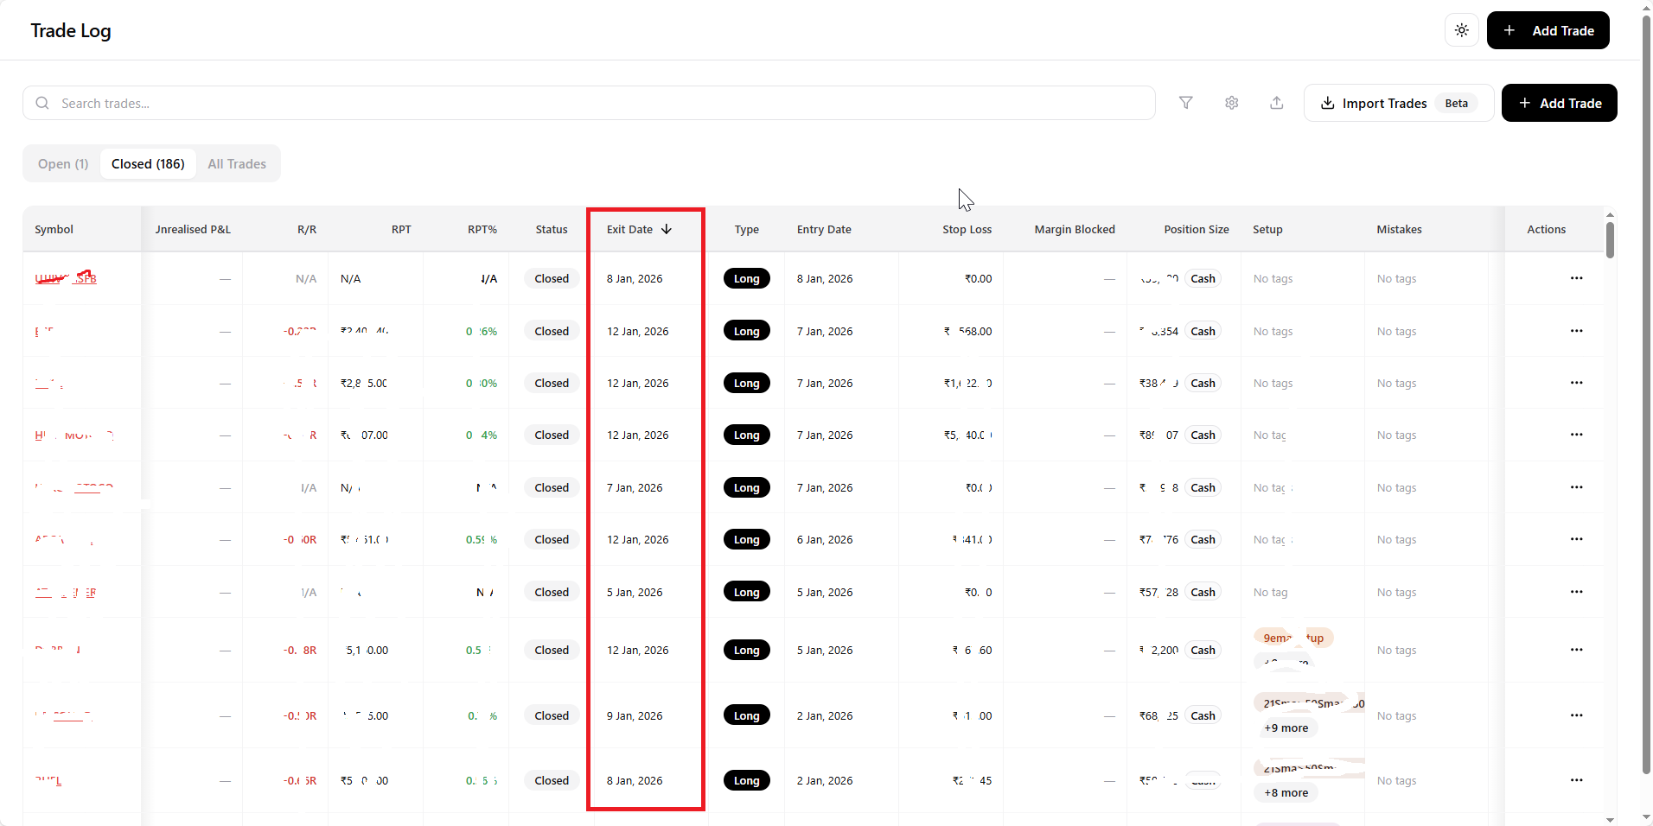Click Cash badge in the 9 Jan exit row
Image resolution: width=1653 pixels, height=826 pixels.
click(1203, 715)
